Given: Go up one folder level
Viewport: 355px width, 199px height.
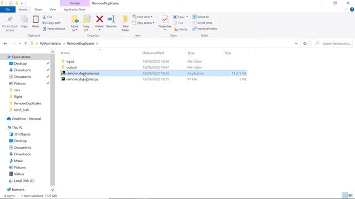Looking at the screenshot, I should tap(26, 44).
